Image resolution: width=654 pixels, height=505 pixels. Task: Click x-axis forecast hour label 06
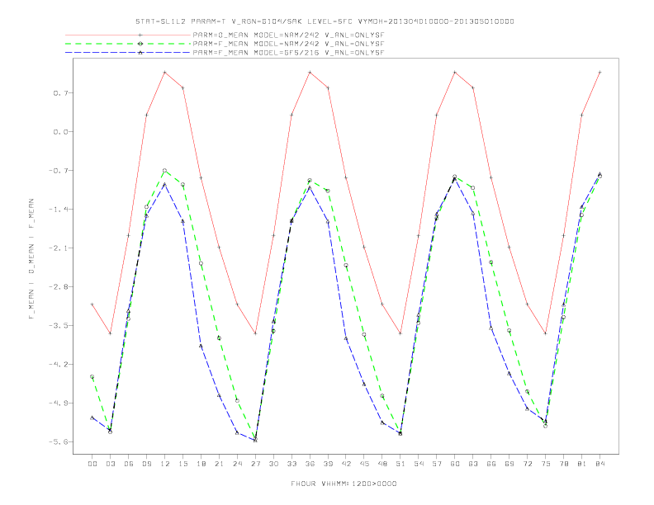[x=129, y=464]
